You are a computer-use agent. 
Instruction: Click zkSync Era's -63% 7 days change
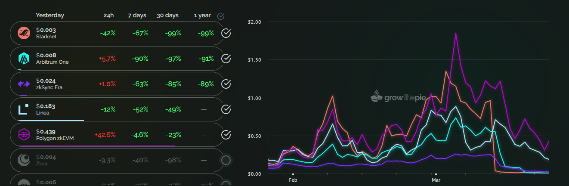tap(140, 84)
